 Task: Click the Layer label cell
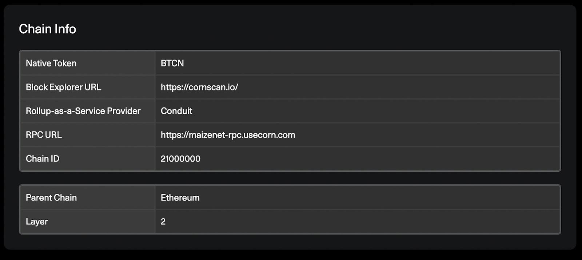[88, 222]
